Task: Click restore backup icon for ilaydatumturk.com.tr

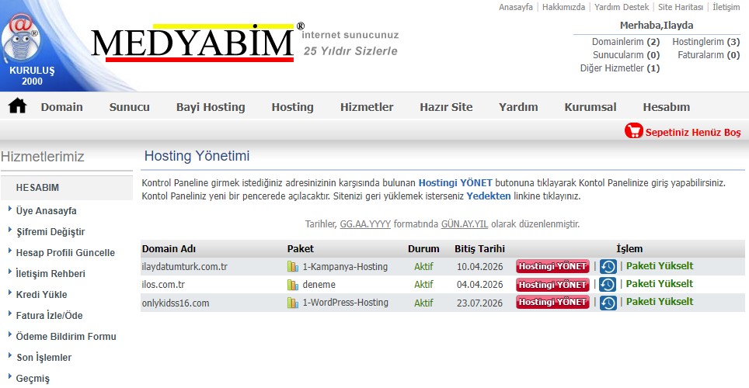Action: click(x=608, y=266)
